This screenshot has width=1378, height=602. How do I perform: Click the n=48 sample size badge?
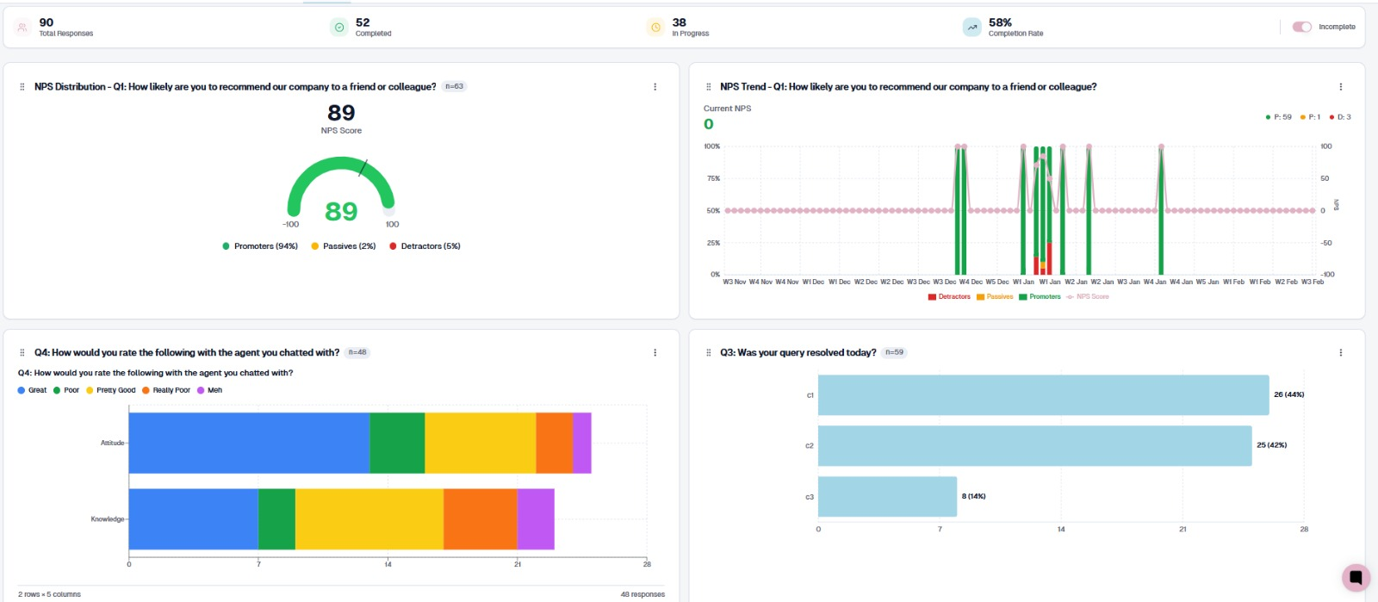click(x=357, y=352)
